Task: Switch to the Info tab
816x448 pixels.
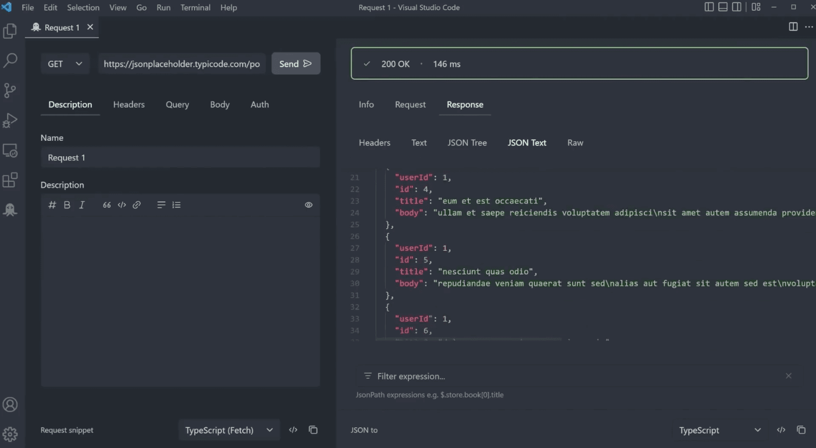Action: [x=366, y=104]
